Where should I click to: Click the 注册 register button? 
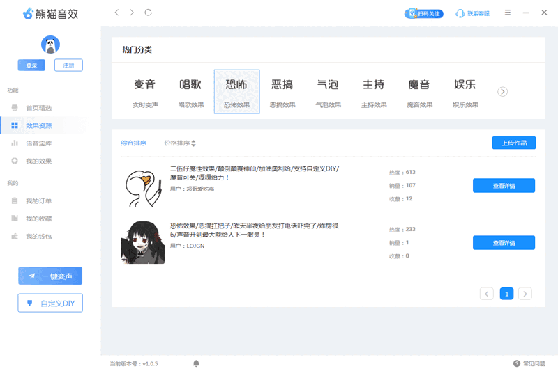coord(68,65)
